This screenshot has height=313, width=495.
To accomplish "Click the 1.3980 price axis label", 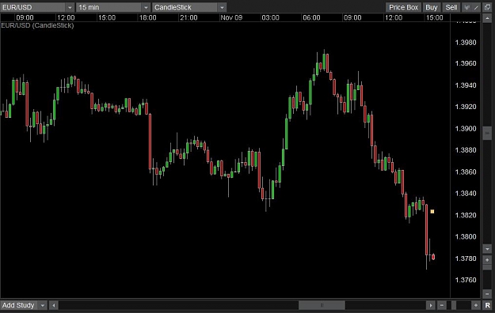I will point(466,42).
